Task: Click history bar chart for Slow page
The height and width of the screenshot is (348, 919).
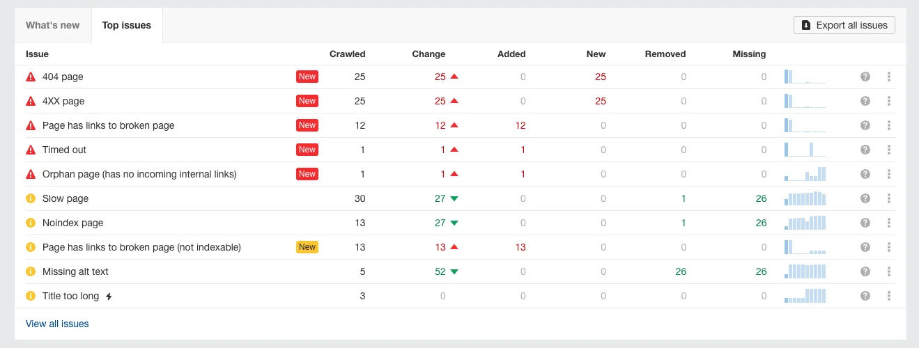Action: tap(805, 198)
